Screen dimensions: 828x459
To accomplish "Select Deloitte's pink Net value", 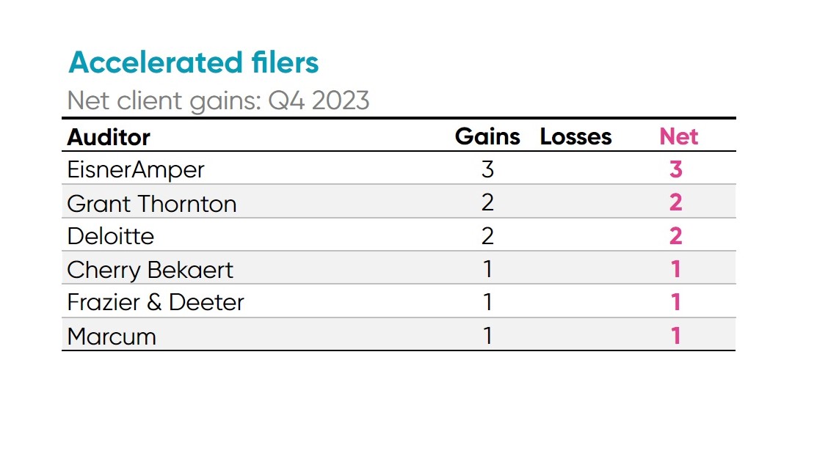I will pos(676,236).
